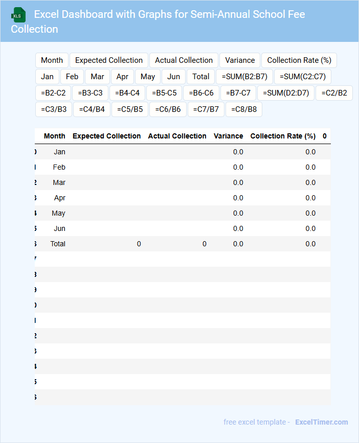Open the ExcelTimer.com link

(321, 422)
